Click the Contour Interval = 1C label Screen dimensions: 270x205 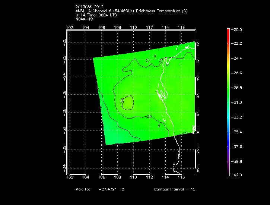click(175, 189)
